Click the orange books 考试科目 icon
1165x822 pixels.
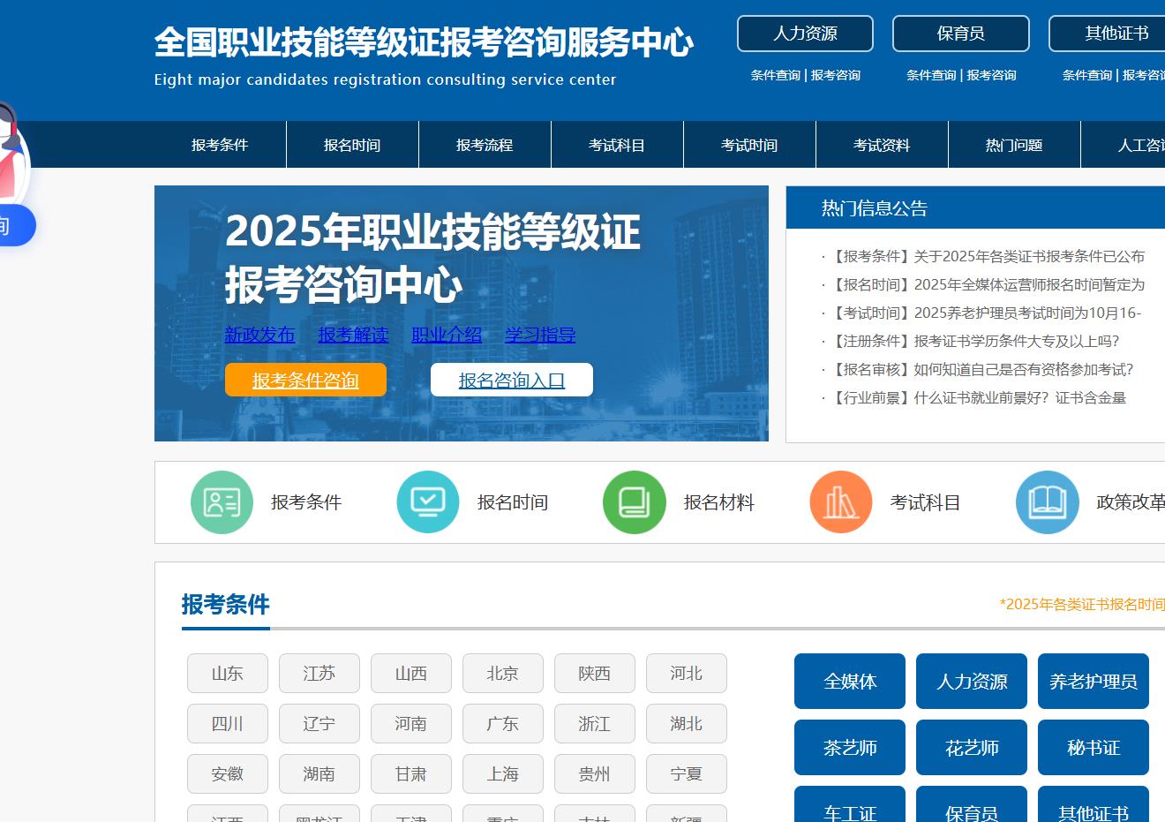pyautogui.click(x=841, y=502)
